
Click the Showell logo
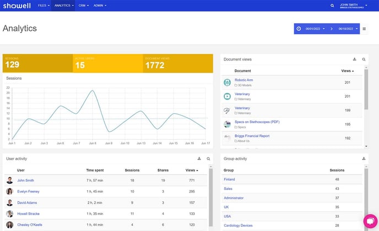click(x=17, y=5)
